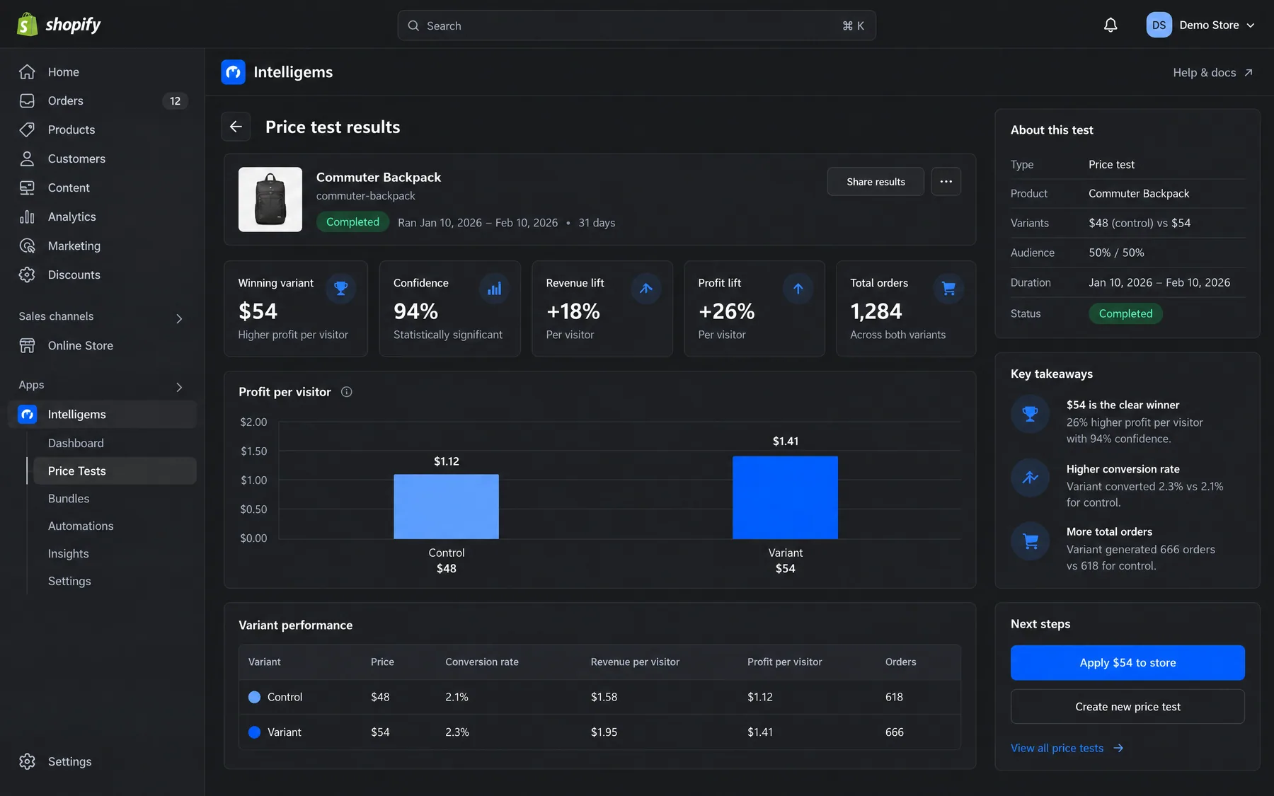Viewport: 1274px width, 796px height.
Task: Click the Intelligems app icon in header
Action: click(x=233, y=72)
